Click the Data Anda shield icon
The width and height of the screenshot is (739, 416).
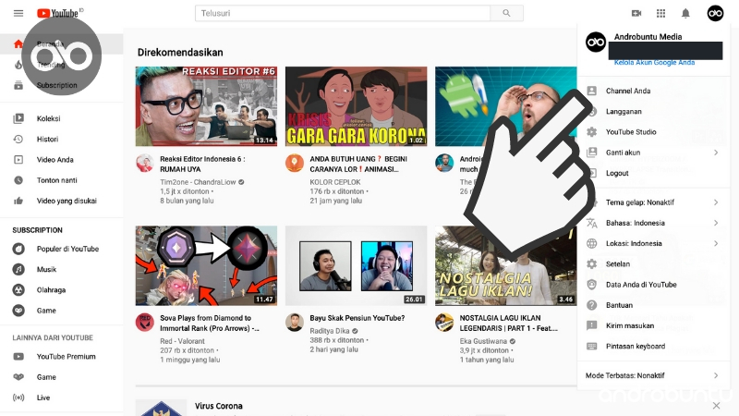coord(591,285)
